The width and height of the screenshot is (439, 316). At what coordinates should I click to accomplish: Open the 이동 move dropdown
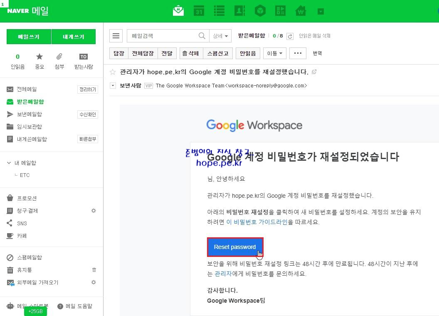[x=275, y=53]
